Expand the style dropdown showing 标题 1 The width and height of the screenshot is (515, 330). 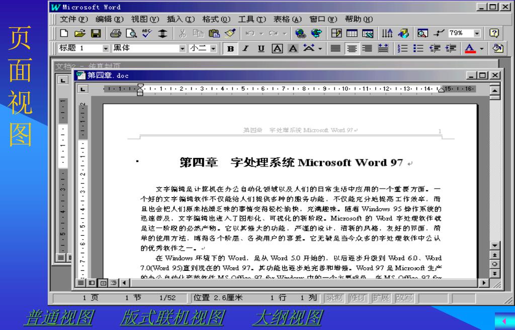[106, 49]
